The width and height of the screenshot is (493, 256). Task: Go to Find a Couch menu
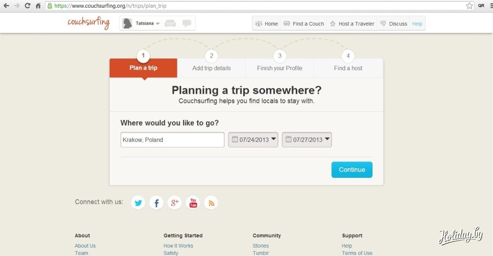[303, 24]
